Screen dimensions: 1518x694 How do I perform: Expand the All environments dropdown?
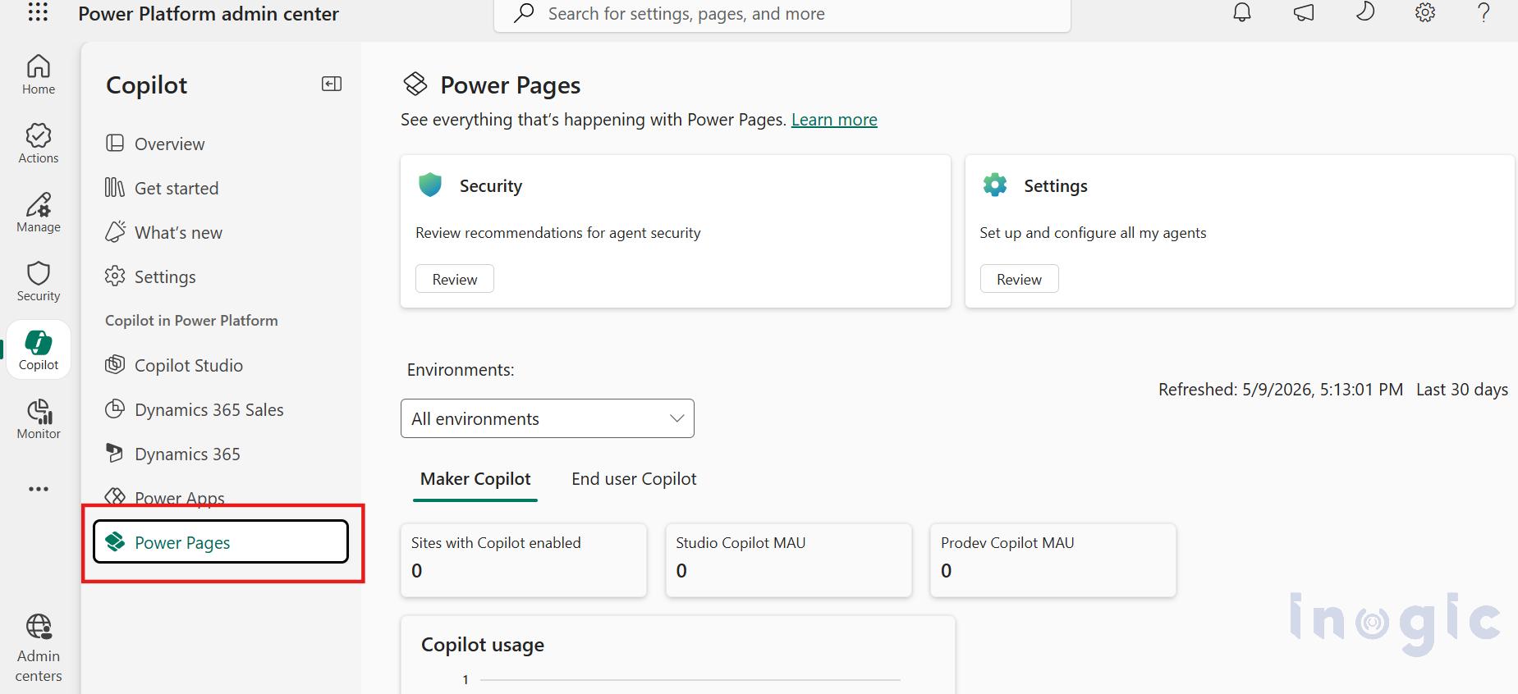point(548,418)
